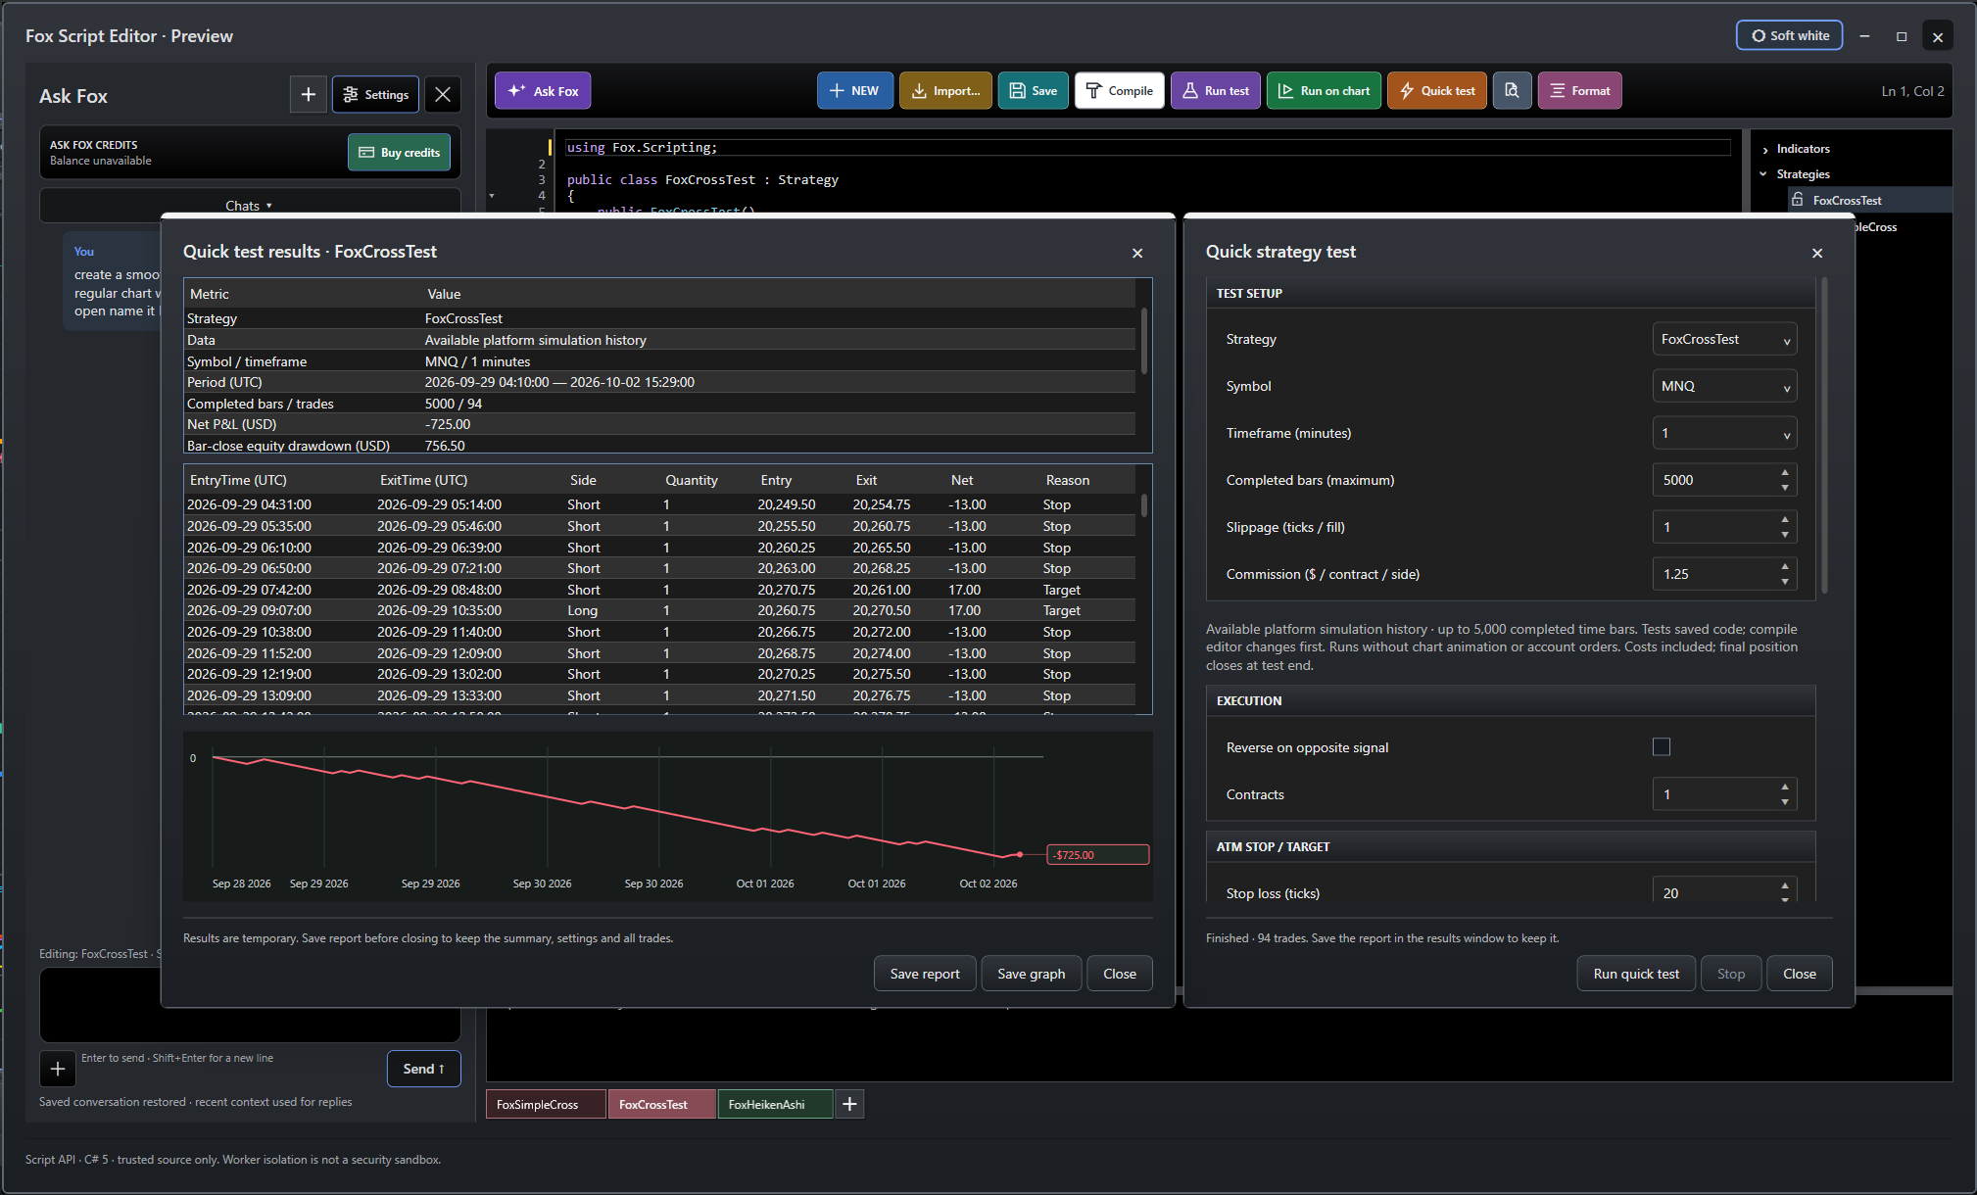Click Save report button

925,974
